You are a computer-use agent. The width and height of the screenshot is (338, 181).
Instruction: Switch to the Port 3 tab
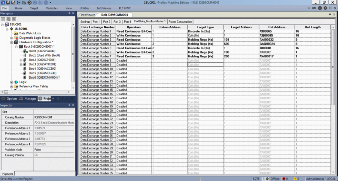pos(117,22)
